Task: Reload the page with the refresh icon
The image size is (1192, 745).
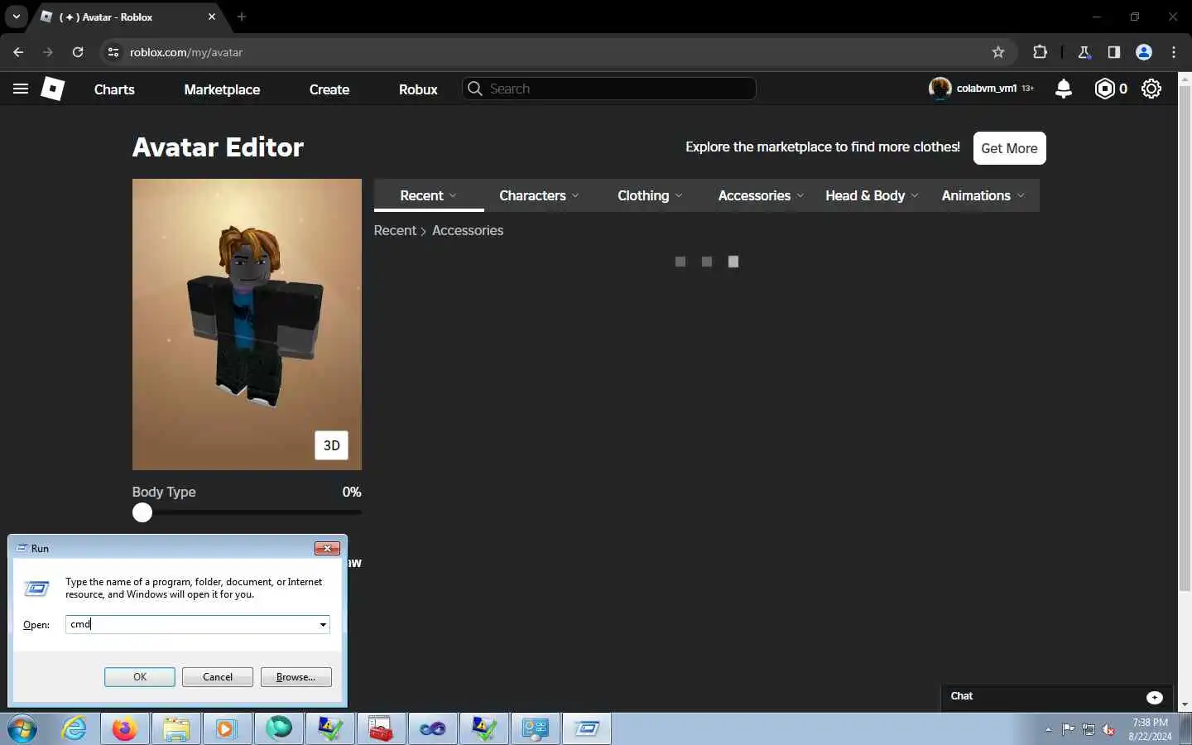Action: click(x=78, y=52)
